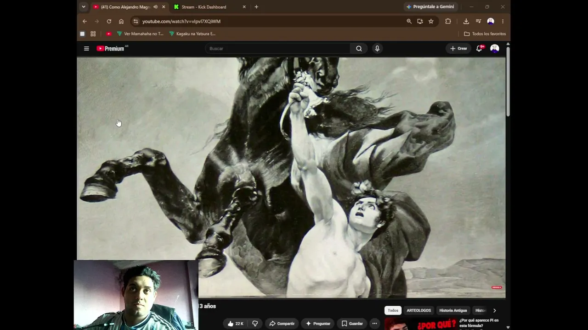Click the Preguntar button
Viewport: 588px width, 330px height.
(x=318, y=324)
